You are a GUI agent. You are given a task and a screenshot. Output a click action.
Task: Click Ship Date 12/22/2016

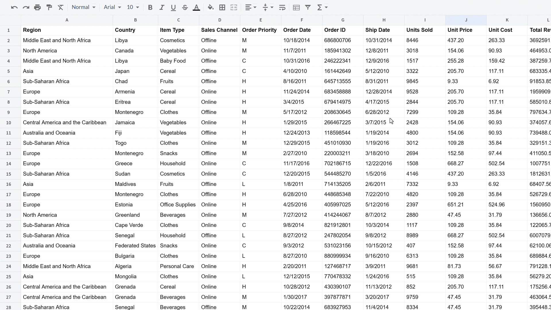click(384, 164)
